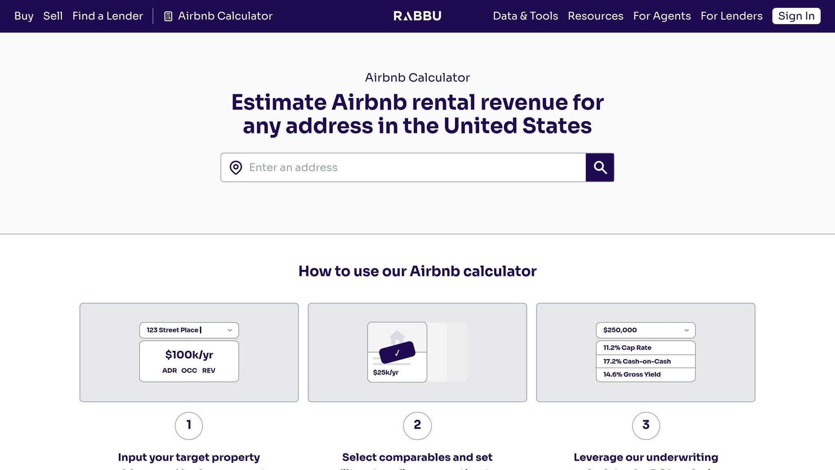Click the checkmark badge in comparables illustration
This screenshot has width=835, height=470.
(x=397, y=352)
